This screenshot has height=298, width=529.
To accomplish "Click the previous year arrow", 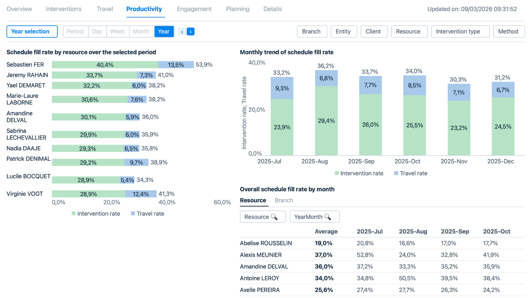I will click(x=182, y=32).
